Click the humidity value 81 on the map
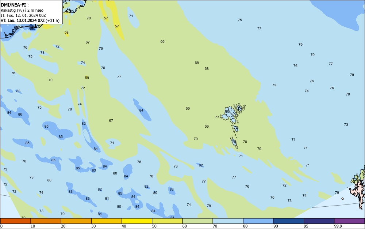The image size is (365, 229). [107, 198]
